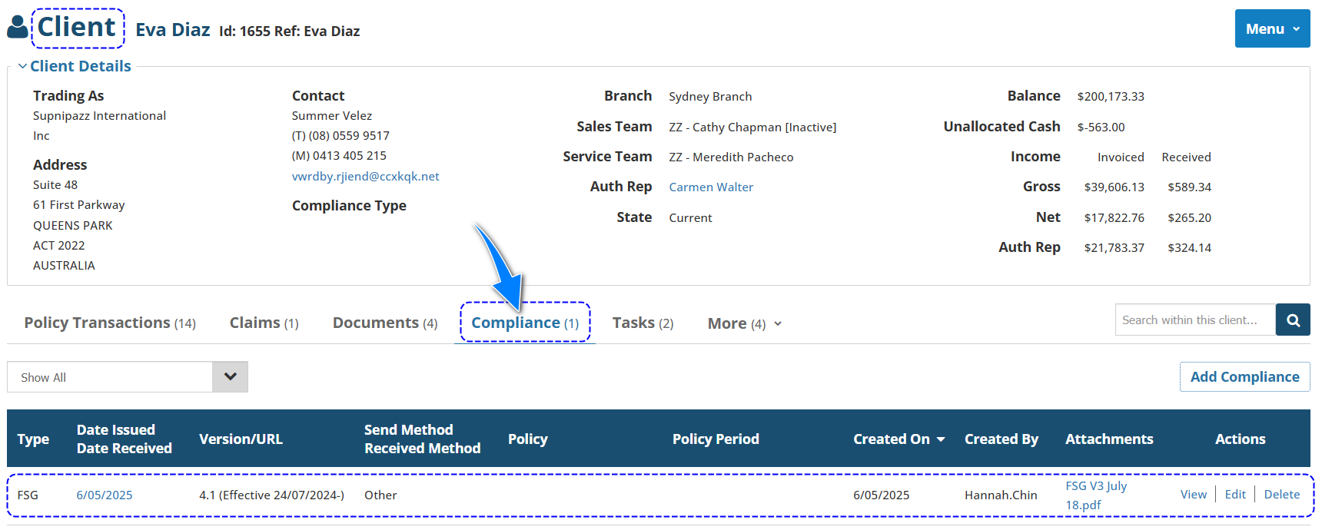Open the contact email address link
Screen dimensions: 1322x530
(365, 177)
